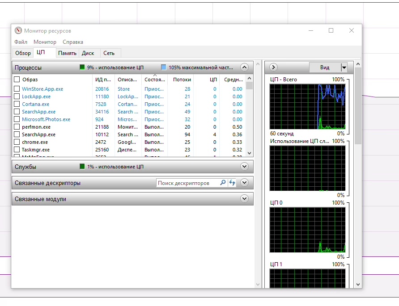Collapse the Процессы section with chevron button
Screen dimensions: 399x306
244,67
